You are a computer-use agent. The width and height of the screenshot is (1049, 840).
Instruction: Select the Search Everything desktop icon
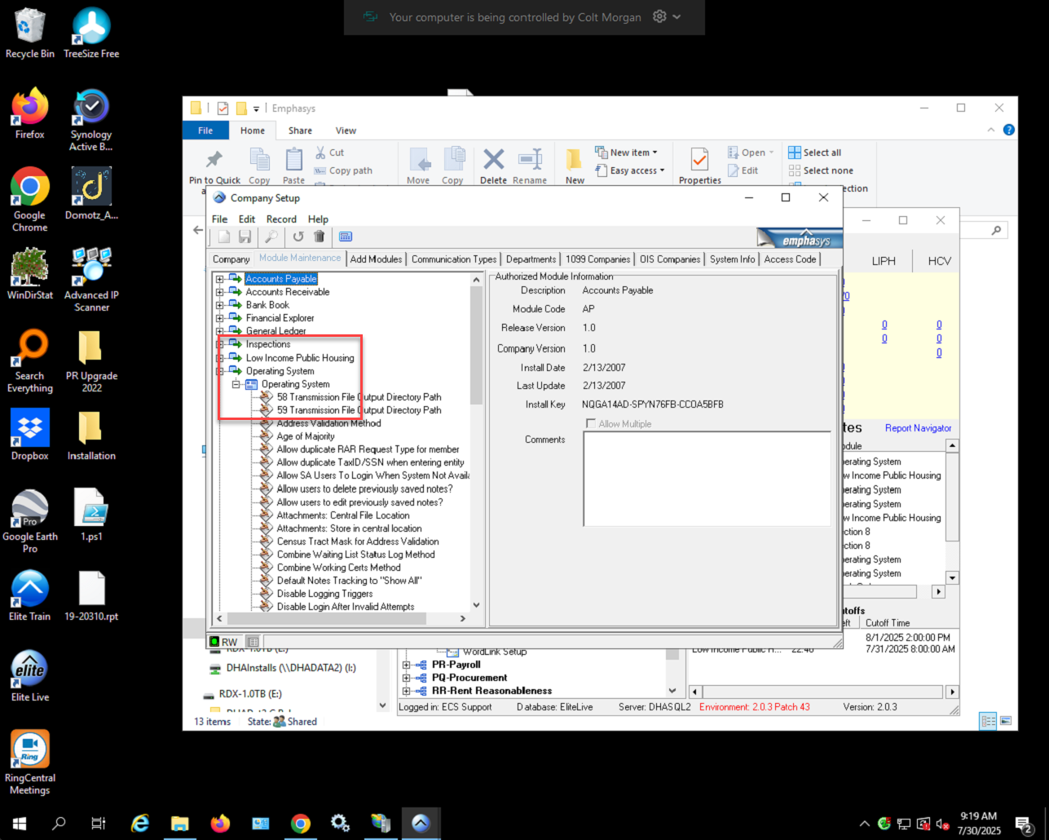[x=30, y=361]
